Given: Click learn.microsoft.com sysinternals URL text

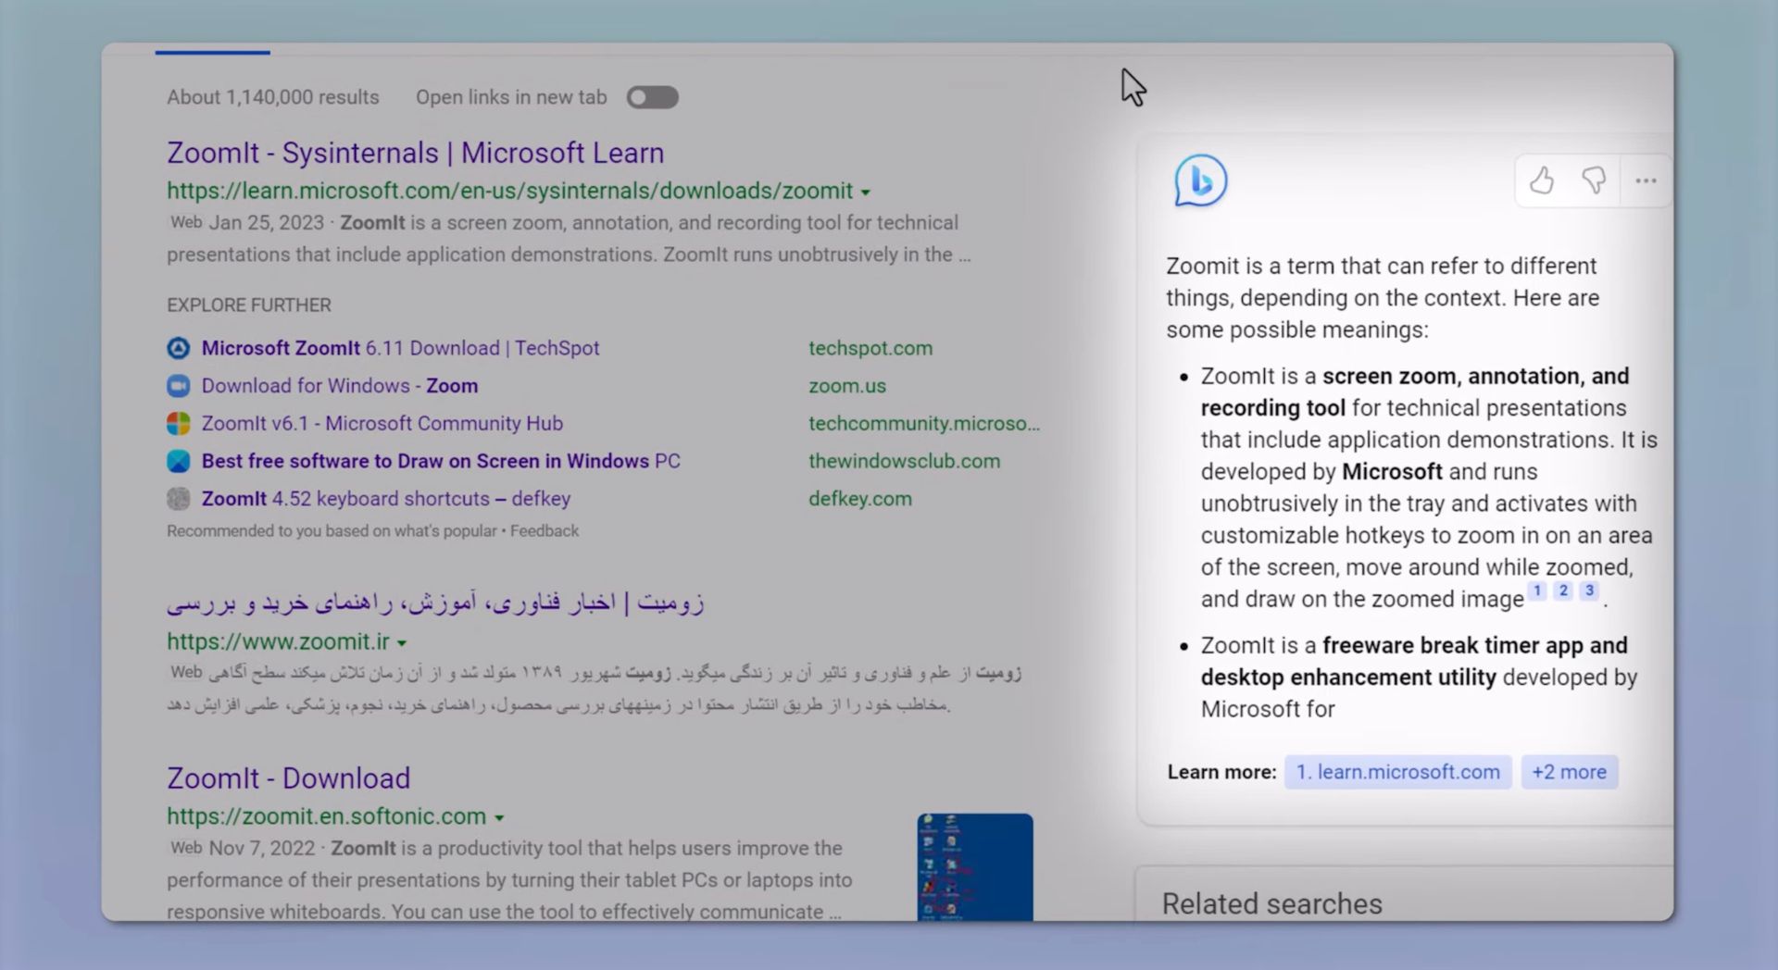Looking at the screenshot, I should coord(509,191).
